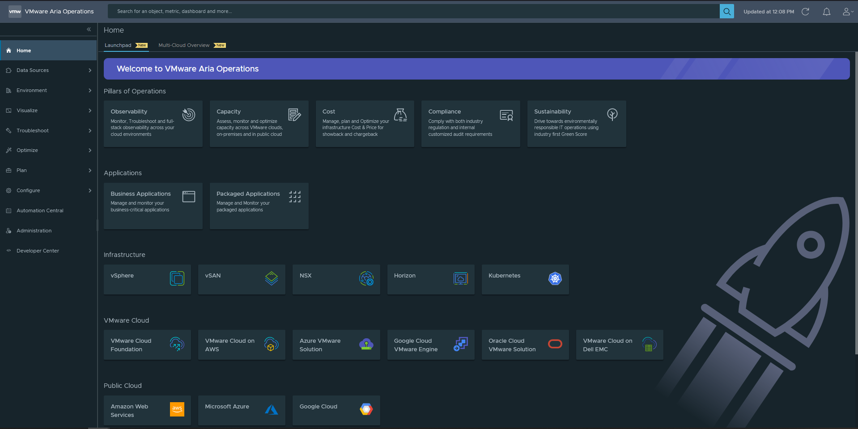This screenshot has width=858, height=429.
Task: Click the VMware Cloud on AWS icon
Action: pyautogui.click(x=272, y=344)
